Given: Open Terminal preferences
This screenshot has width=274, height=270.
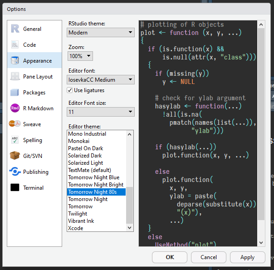Looking at the screenshot, I should tap(34, 188).
